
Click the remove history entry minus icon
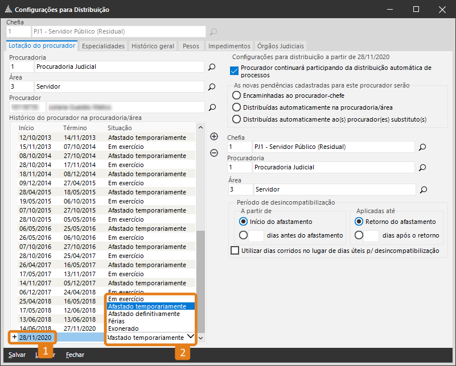pyautogui.click(x=214, y=152)
